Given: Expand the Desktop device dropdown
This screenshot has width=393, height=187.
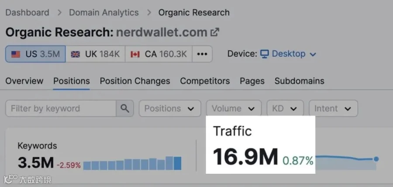Looking at the screenshot, I should coord(288,54).
